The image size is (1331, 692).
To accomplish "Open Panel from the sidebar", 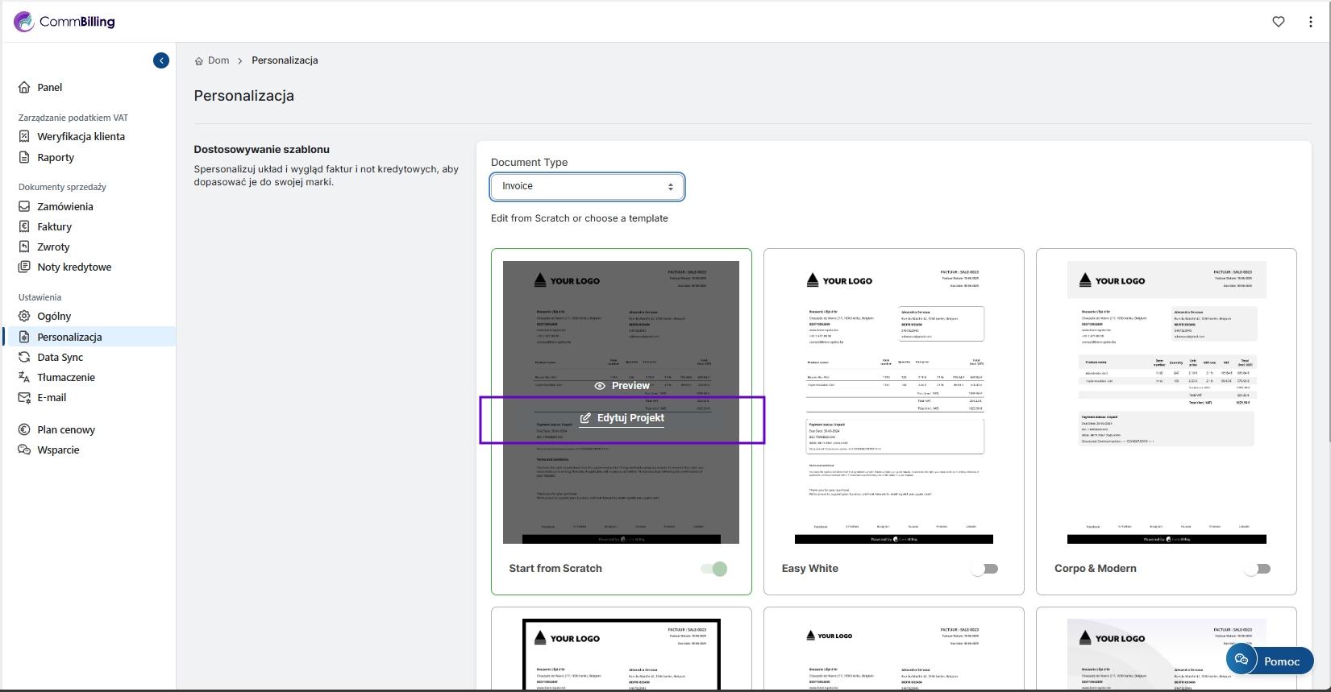I will tap(49, 88).
